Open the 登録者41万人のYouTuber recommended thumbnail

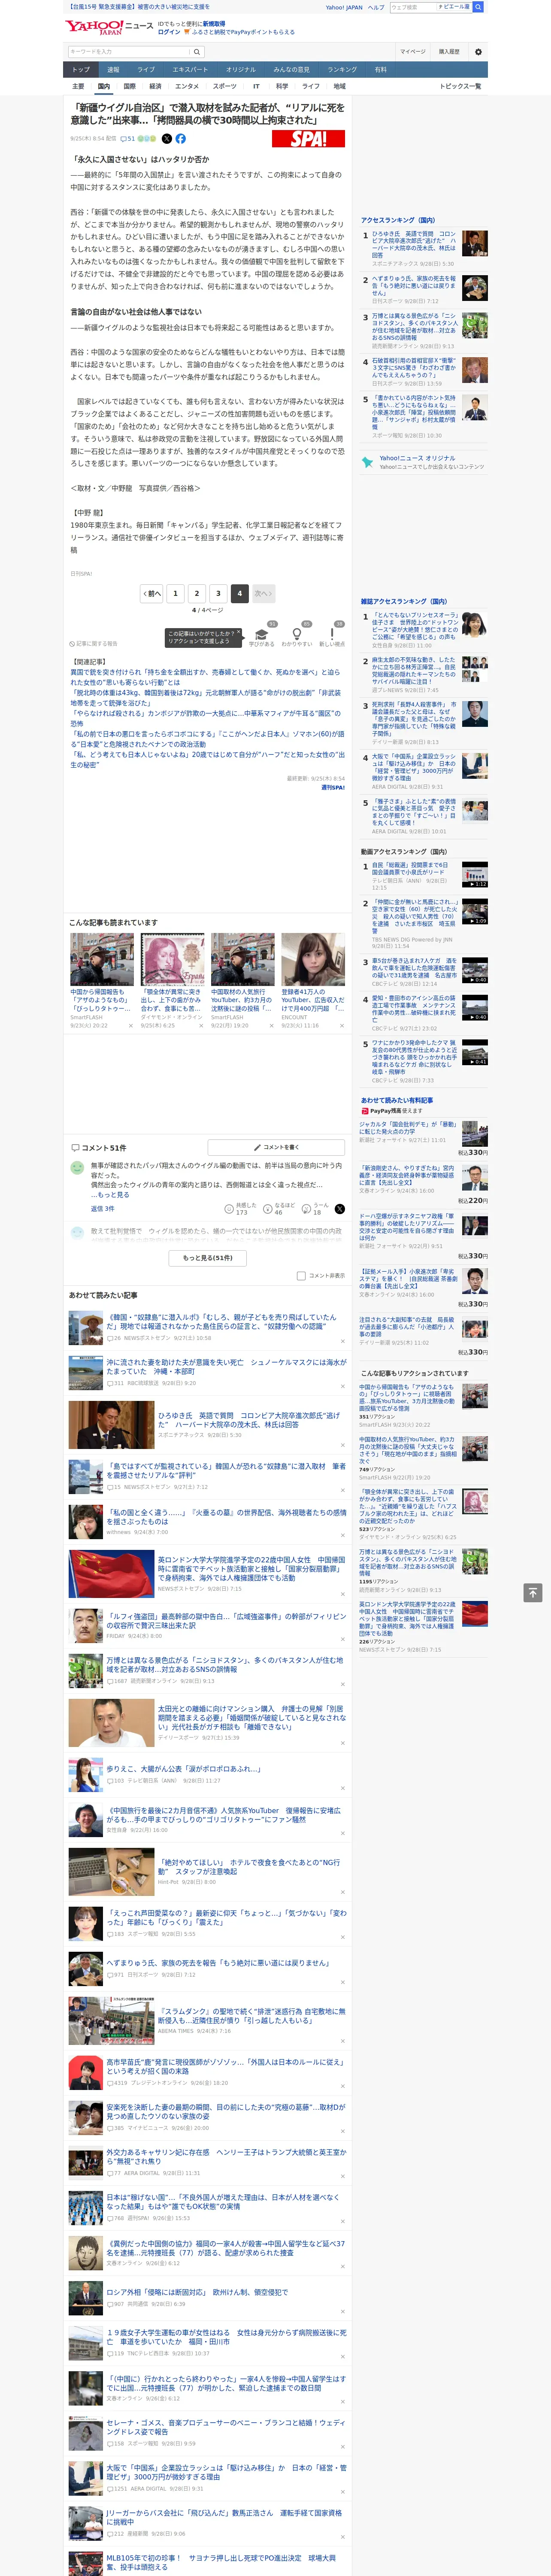[313, 960]
